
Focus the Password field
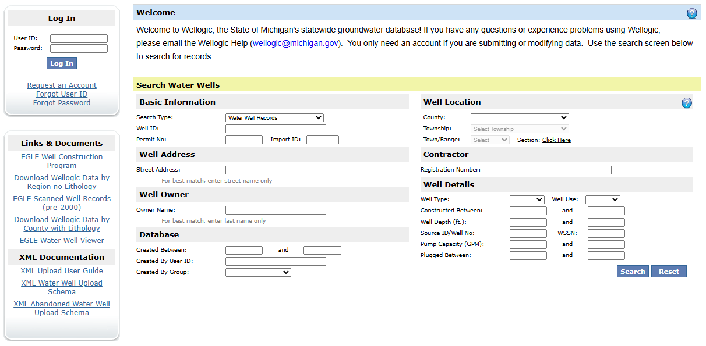[79, 49]
